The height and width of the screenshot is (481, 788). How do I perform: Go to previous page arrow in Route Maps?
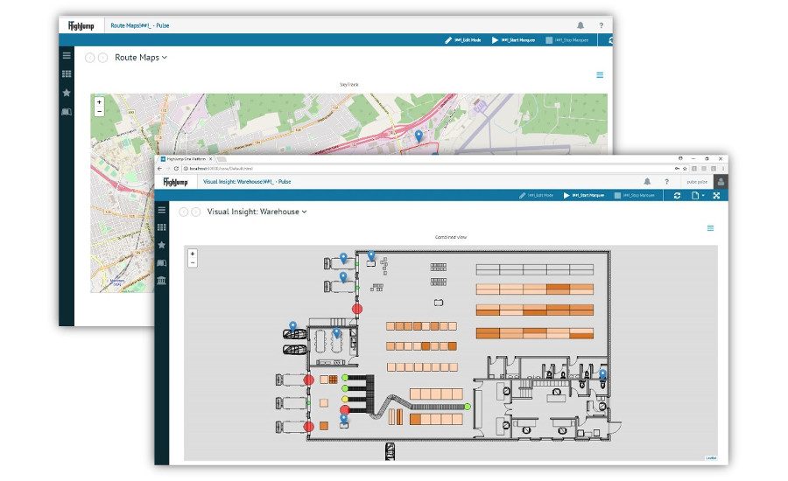pyautogui.click(x=89, y=58)
